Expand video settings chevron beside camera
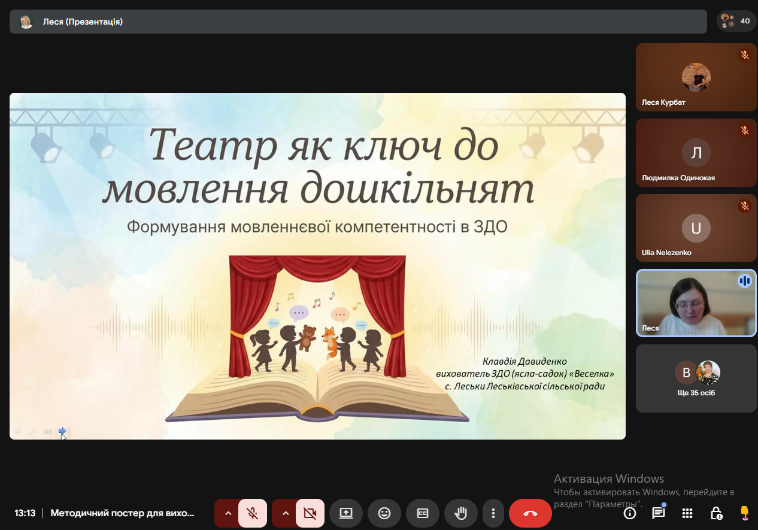Image resolution: width=758 pixels, height=530 pixels. pyautogui.click(x=285, y=513)
